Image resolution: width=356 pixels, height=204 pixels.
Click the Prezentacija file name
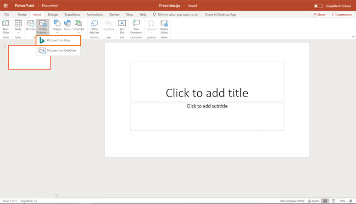pos(169,5)
